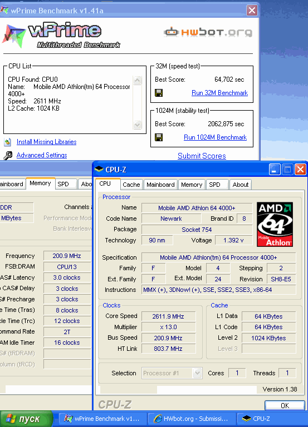The width and height of the screenshot is (308, 427).
Task: Select SPD tab in background CPU-Z window
Action: point(66,184)
